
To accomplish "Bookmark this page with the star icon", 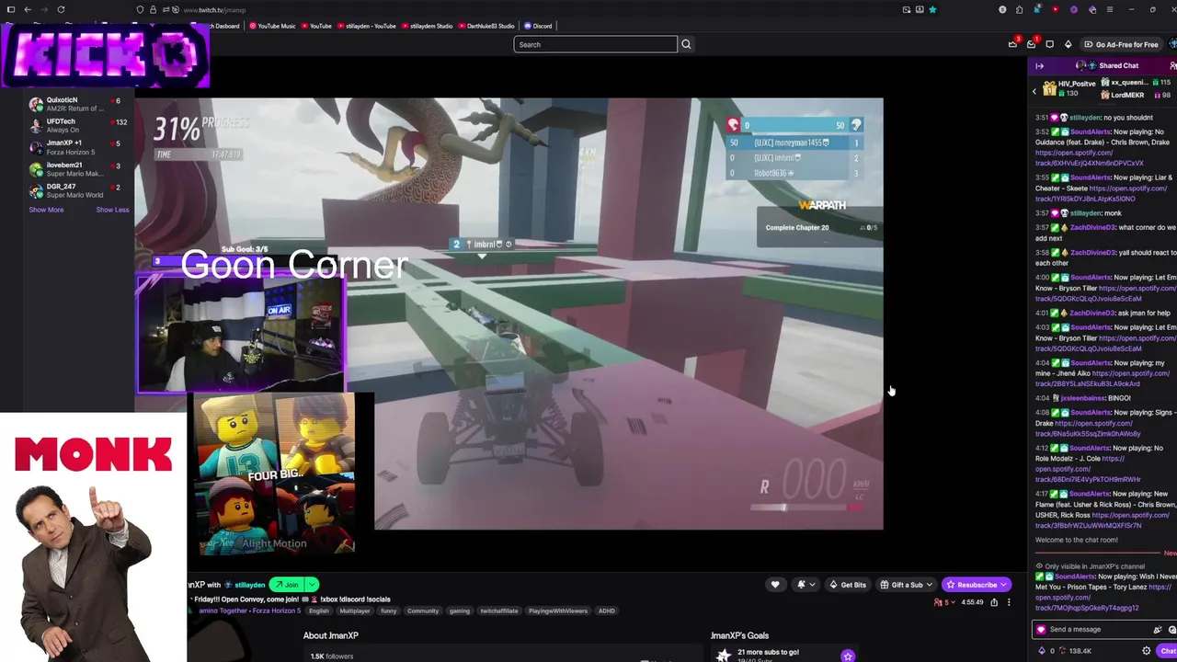I will 932,9.
